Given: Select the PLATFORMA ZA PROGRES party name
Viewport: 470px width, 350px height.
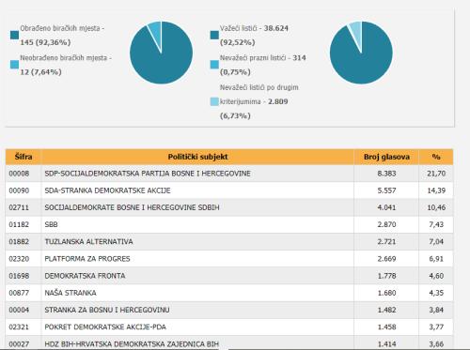Looking at the screenshot, I should click(x=87, y=259).
